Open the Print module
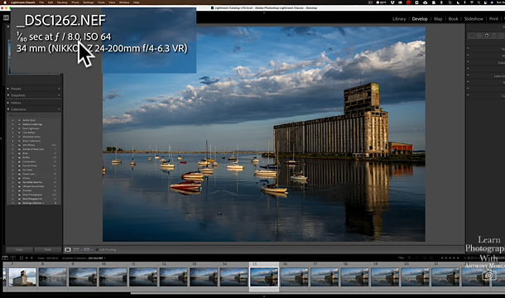The width and height of the screenshot is (505, 298). [493, 19]
